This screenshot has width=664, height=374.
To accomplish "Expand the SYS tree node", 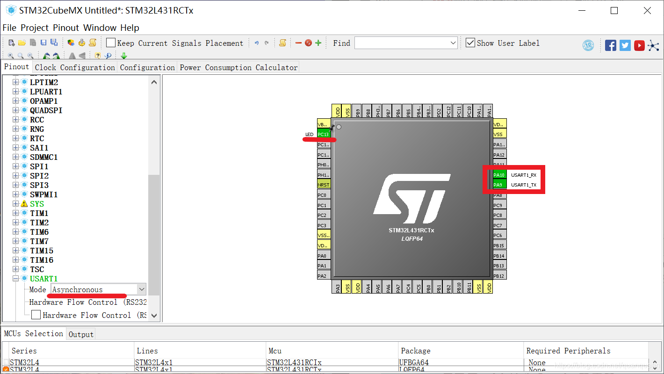I will pyautogui.click(x=16, y=204).
